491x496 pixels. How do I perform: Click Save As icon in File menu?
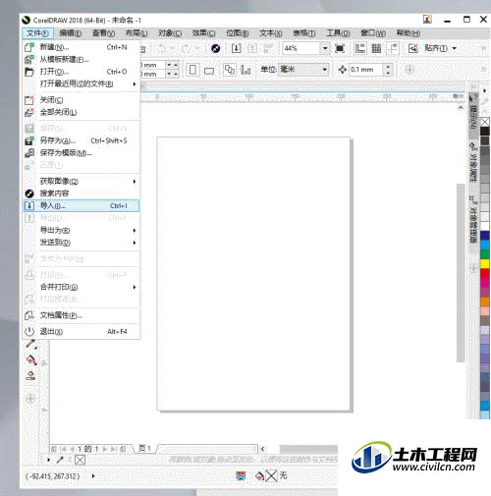click(x=29, y=140)
